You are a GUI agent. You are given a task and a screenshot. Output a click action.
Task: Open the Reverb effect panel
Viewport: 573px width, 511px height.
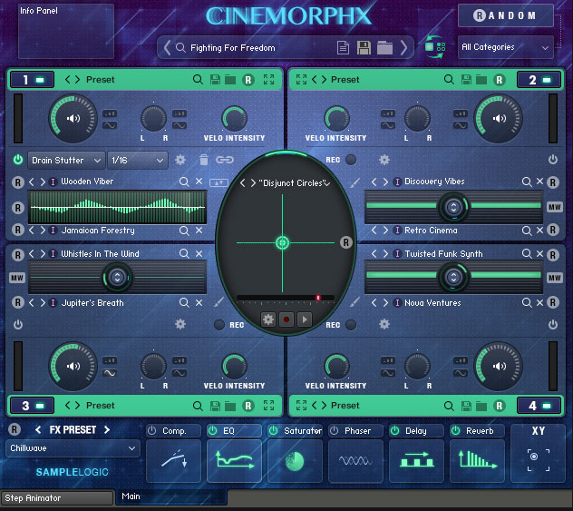[477, 461]
